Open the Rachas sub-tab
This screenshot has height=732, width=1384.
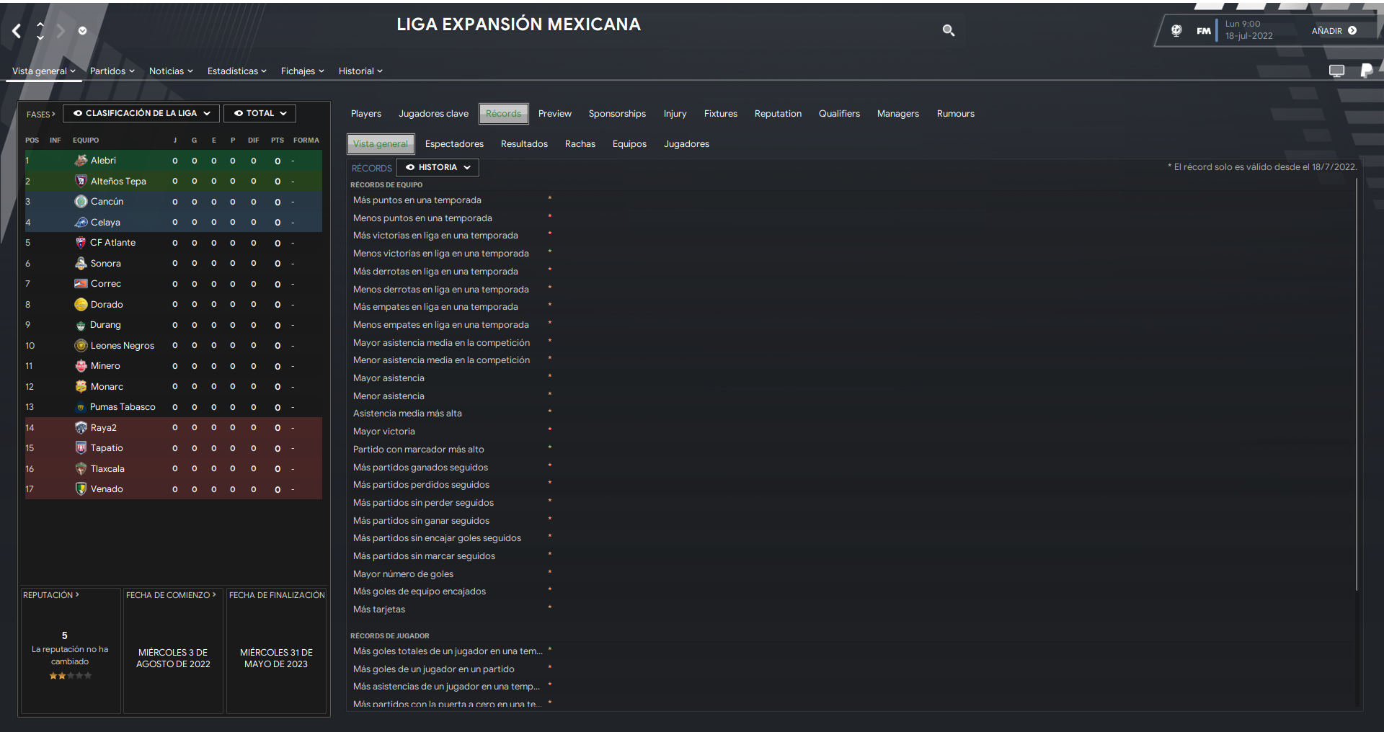tap(580, 144)
